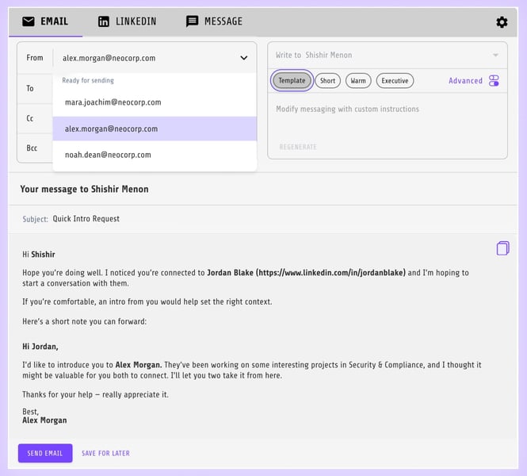Image resolution: width=527 pixels, height=476 pixels.
Task: Toggle the Advanced options switch
Action: click(x=494, y=81)
